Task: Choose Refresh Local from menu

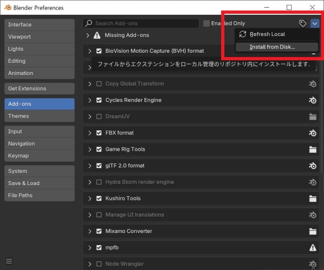Action: tap(276, 34)
